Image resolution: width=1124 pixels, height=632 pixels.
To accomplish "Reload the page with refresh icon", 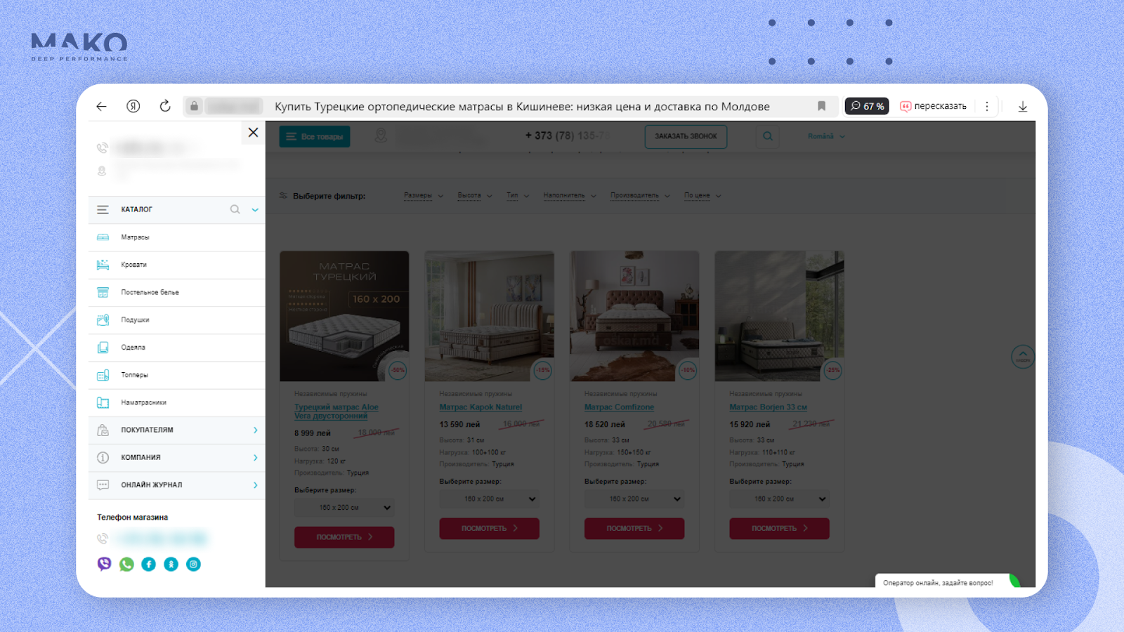I will coord(165,106).
